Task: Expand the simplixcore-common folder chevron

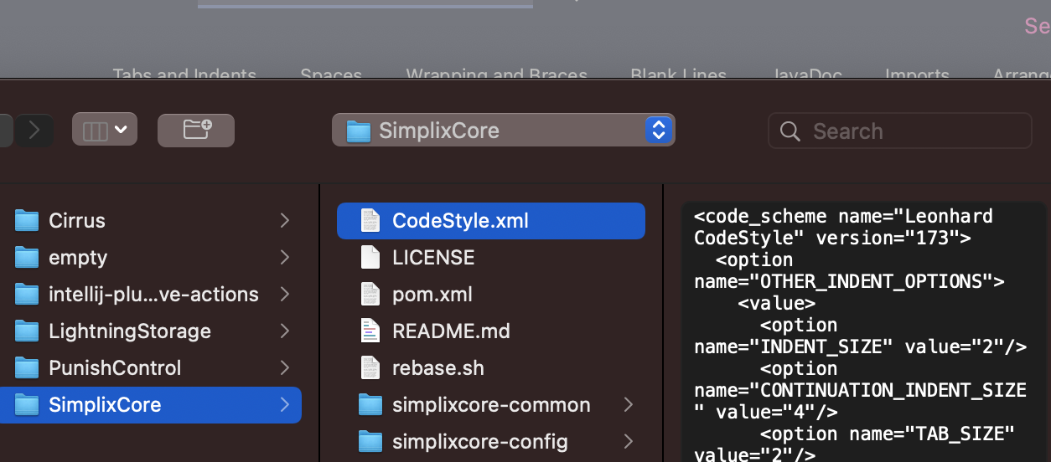Action: 629,405
